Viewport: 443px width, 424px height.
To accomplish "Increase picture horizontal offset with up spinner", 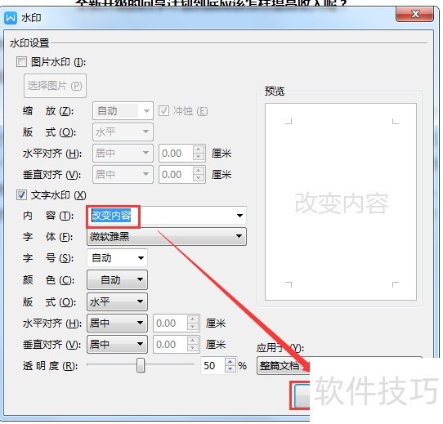I will coord(199,150).
